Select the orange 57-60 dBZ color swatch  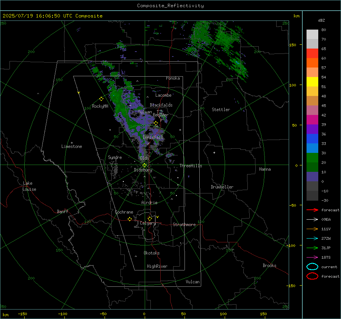click(312, 63)
